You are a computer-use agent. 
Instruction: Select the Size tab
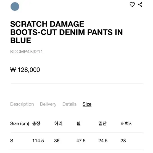click(x=87, y=104)
